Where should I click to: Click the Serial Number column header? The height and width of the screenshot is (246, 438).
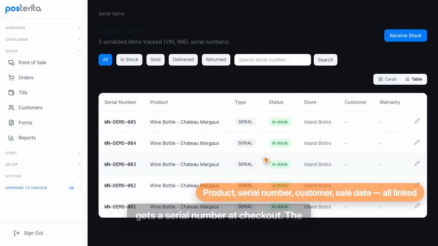pyautogui.click(x=120, y=102)
